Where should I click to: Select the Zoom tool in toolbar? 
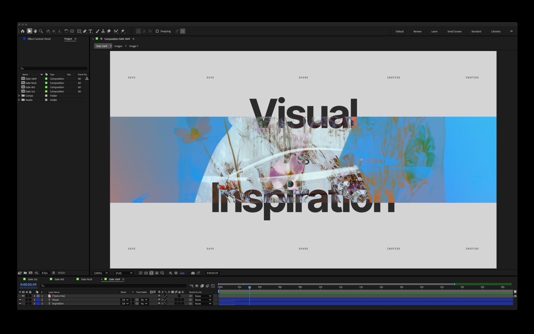click(x=41, y=31)
